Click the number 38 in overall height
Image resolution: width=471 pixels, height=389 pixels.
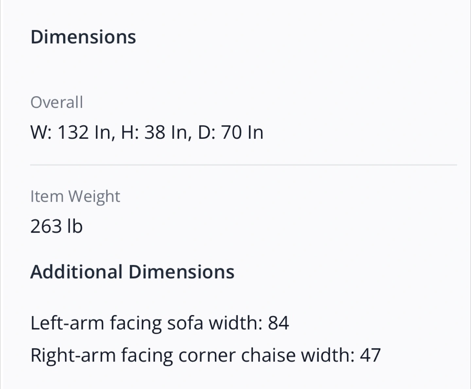(155, 133)
